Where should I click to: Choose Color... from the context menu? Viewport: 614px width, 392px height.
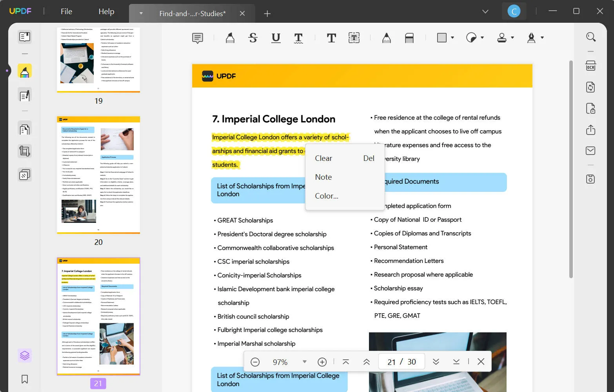coord(345,196)
